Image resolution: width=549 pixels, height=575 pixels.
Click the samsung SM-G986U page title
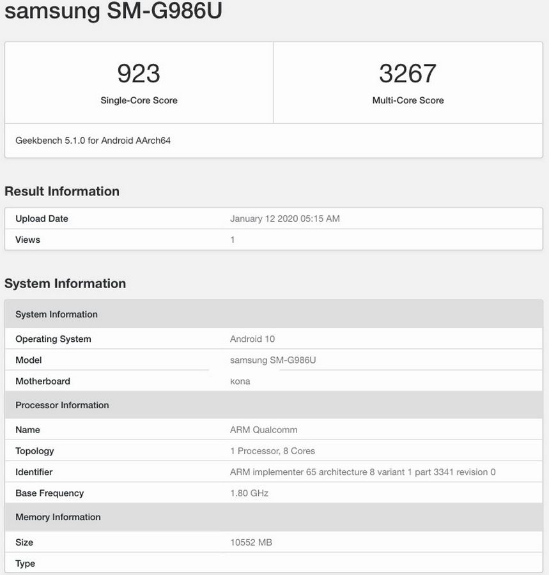(112, 11)
